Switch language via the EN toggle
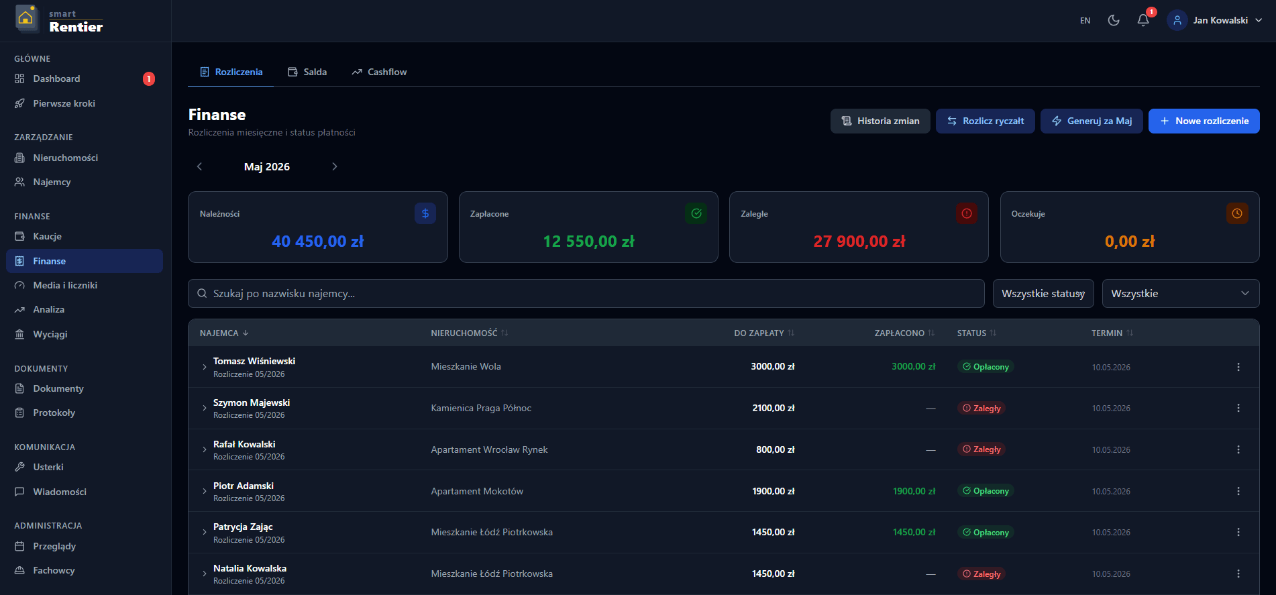 click(1085, 21)
